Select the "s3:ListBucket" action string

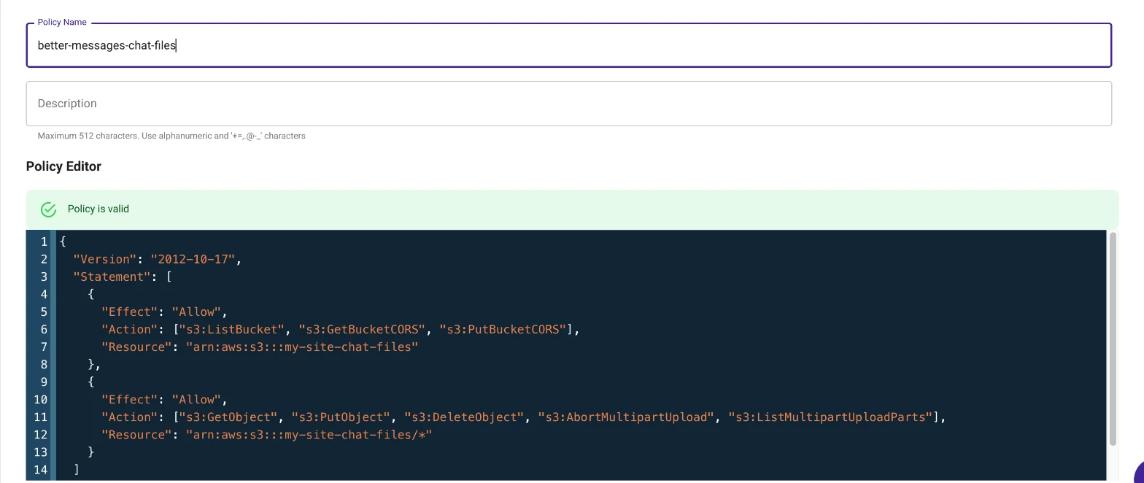pos(233,329)
